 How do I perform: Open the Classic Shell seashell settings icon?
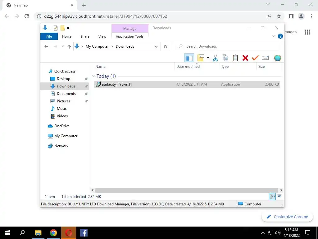(x=277, y=58)
